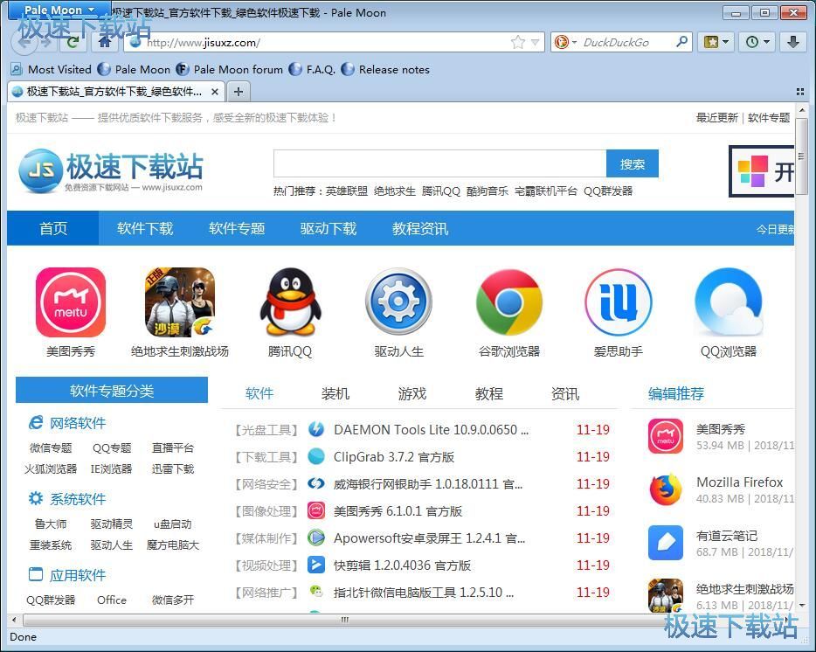Screen dimensions: 816x652
Task: Click the 英雄联盟 hot recommendation link
Action: (347, 191)
